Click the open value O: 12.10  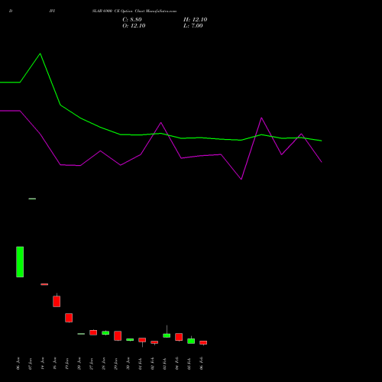pyautogui.click(x=134, y=26)
